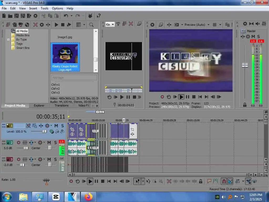Click the Split Screen View icon in preview
This screenshot has height=202, width=269.
176,25
